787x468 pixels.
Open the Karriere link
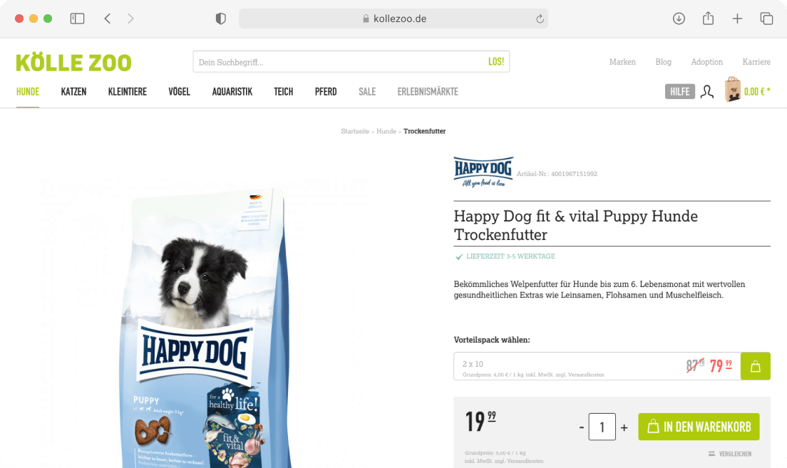pos(756,62)
